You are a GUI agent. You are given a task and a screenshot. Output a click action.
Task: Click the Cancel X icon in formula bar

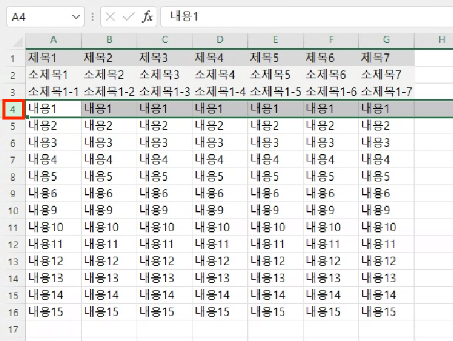click(110, 17)
